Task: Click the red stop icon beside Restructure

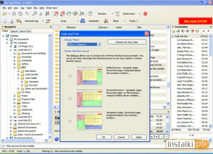Action: tap(145, 14)
